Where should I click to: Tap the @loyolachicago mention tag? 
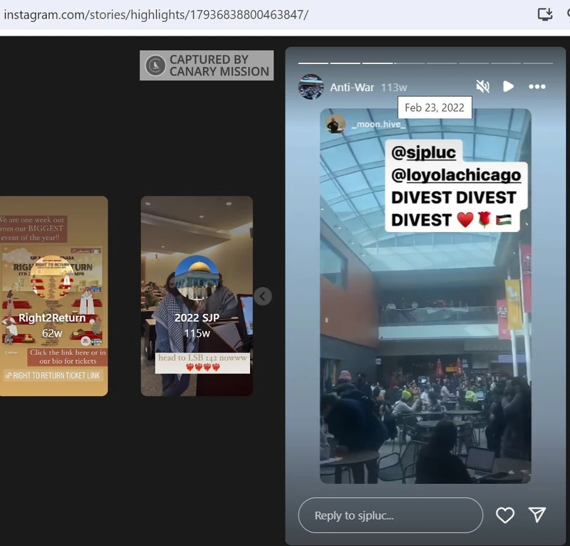(x=456, y=174)
